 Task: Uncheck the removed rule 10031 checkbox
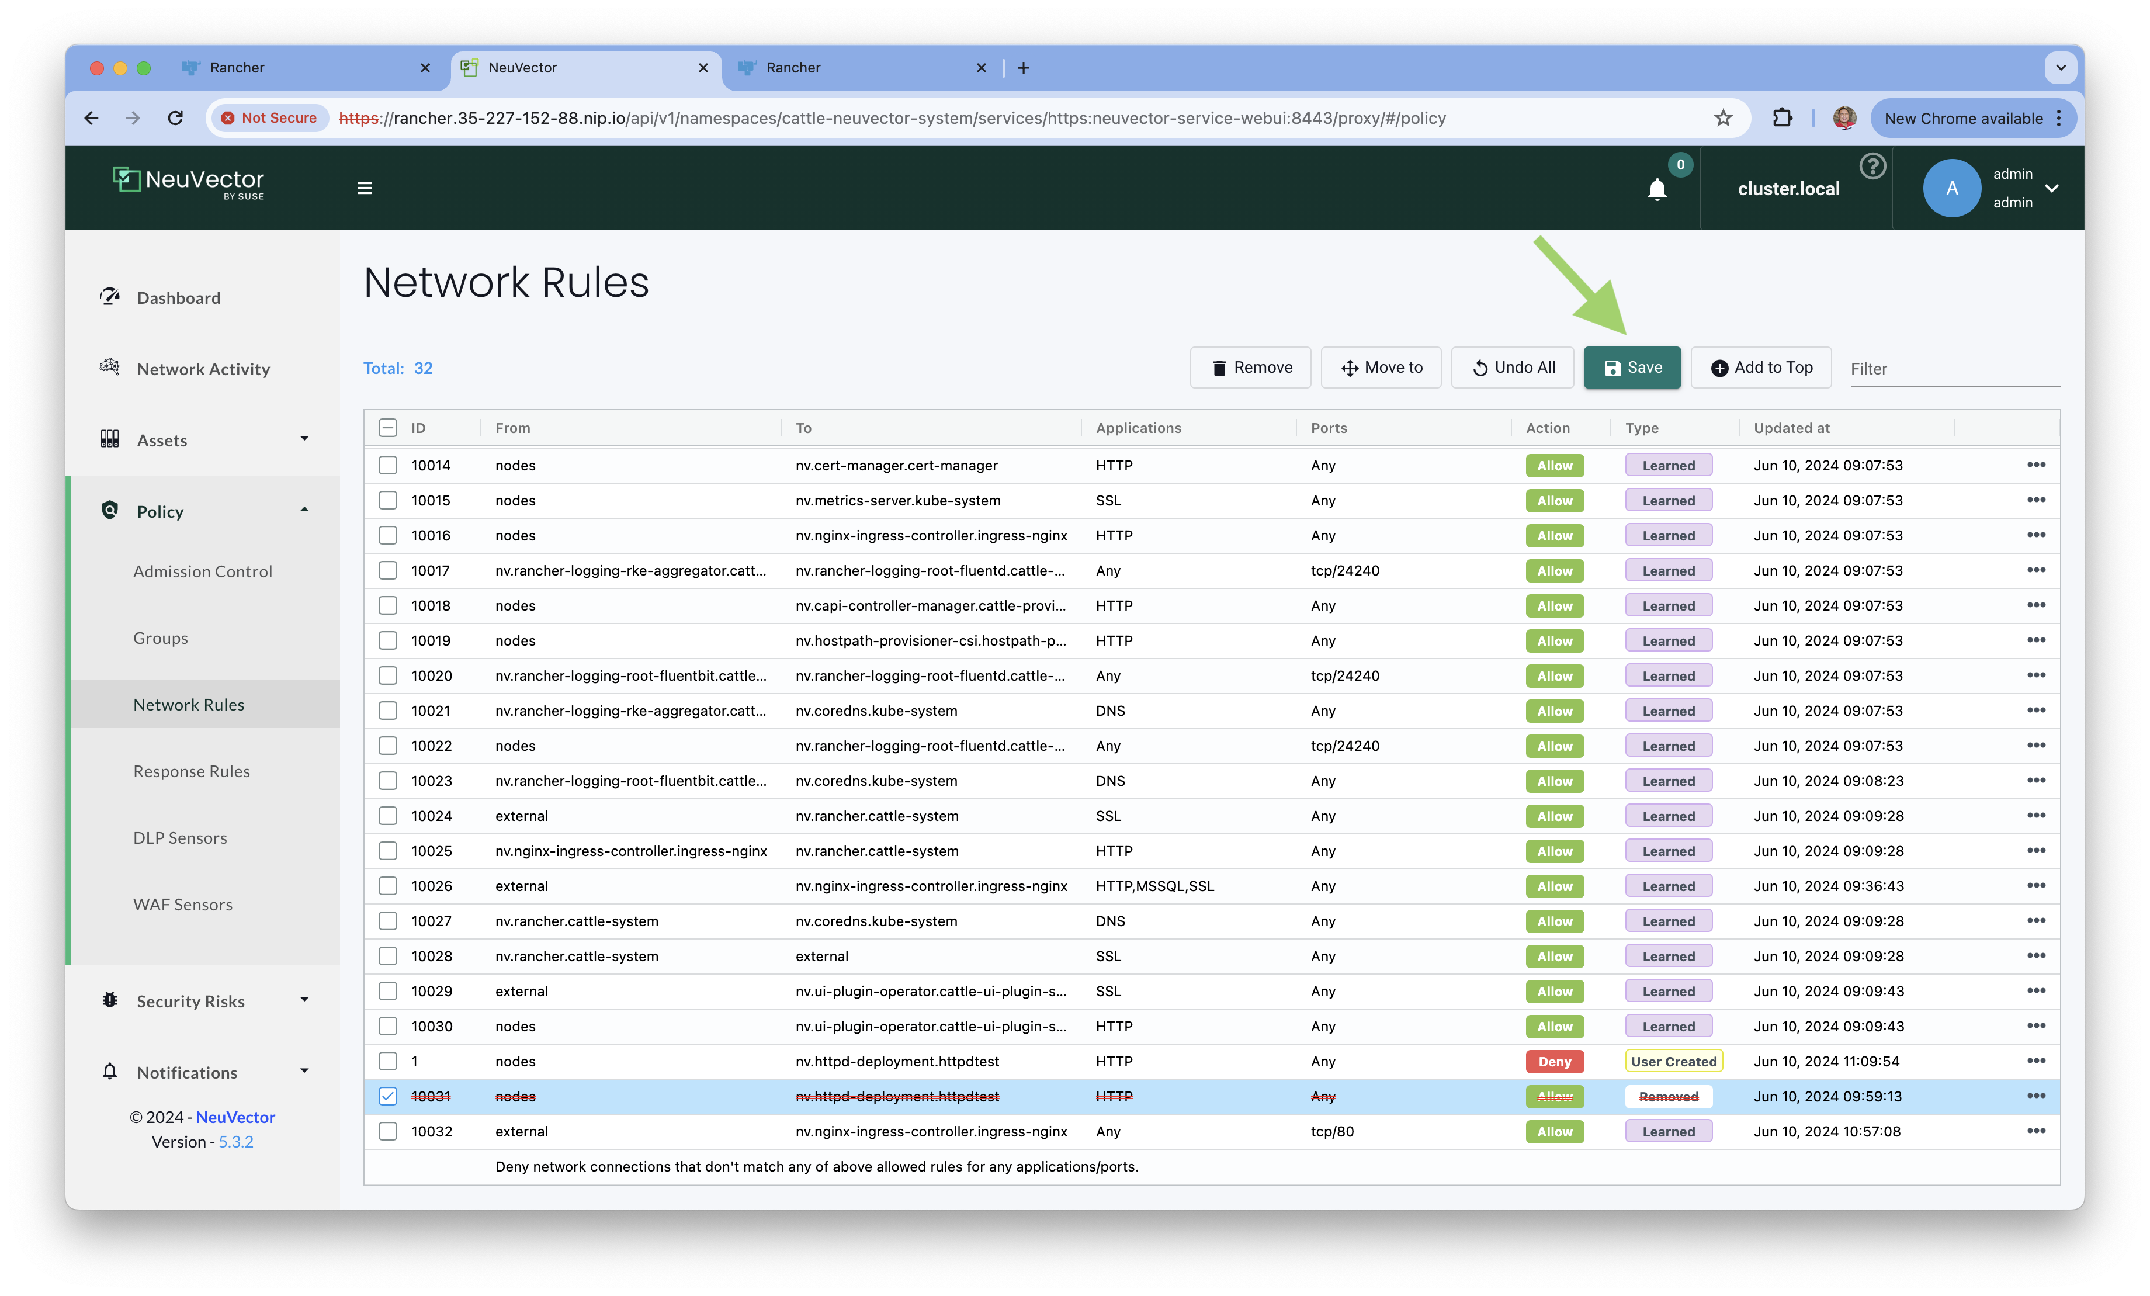click(x=389, y=1096)
